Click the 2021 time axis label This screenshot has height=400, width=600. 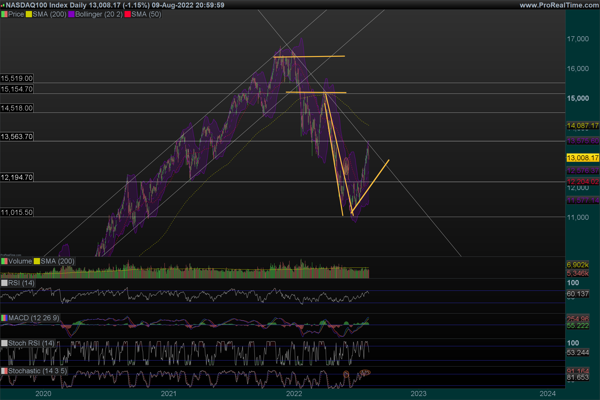click(168, 393)
